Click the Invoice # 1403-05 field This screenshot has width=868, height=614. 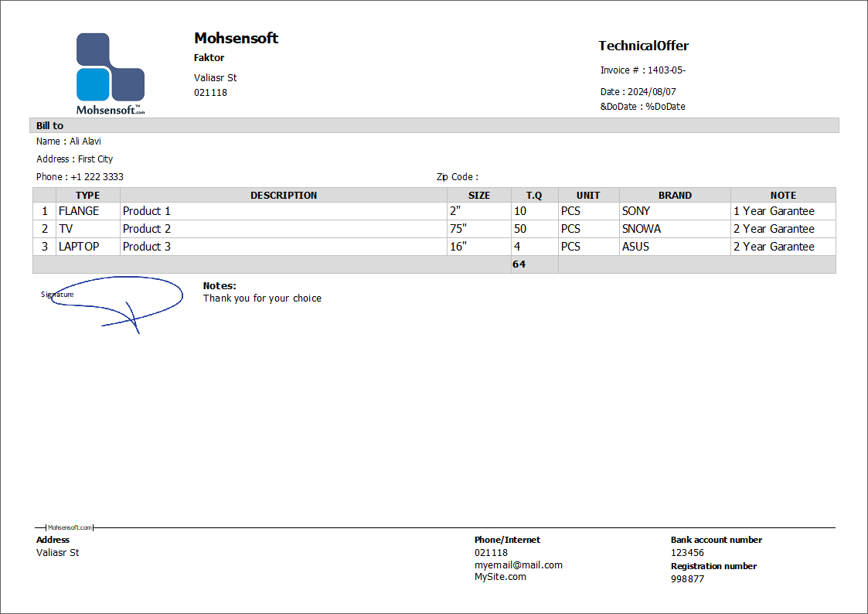coord(642,70)
